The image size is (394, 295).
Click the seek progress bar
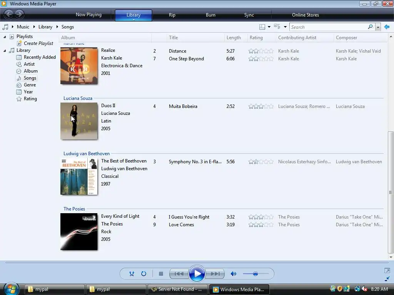[197, 263]
